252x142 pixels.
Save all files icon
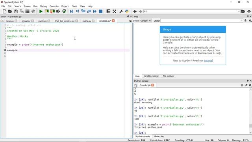(x=22, y=11)
